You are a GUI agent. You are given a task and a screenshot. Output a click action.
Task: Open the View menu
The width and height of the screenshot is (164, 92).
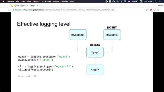coord(29,1)
